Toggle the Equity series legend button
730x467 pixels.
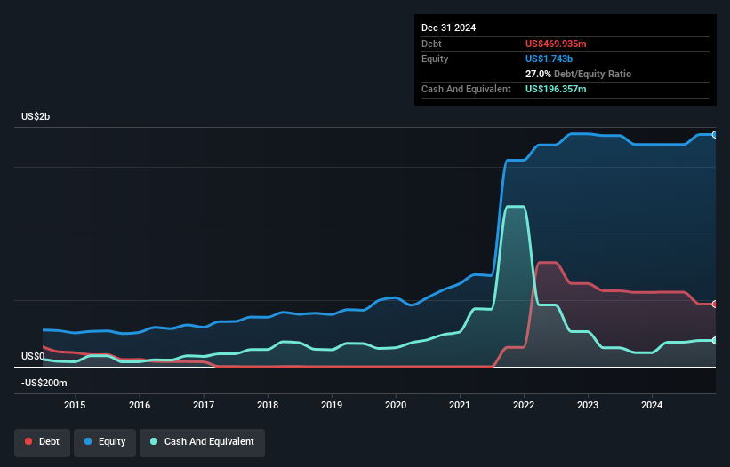click(x=105, y=442)
